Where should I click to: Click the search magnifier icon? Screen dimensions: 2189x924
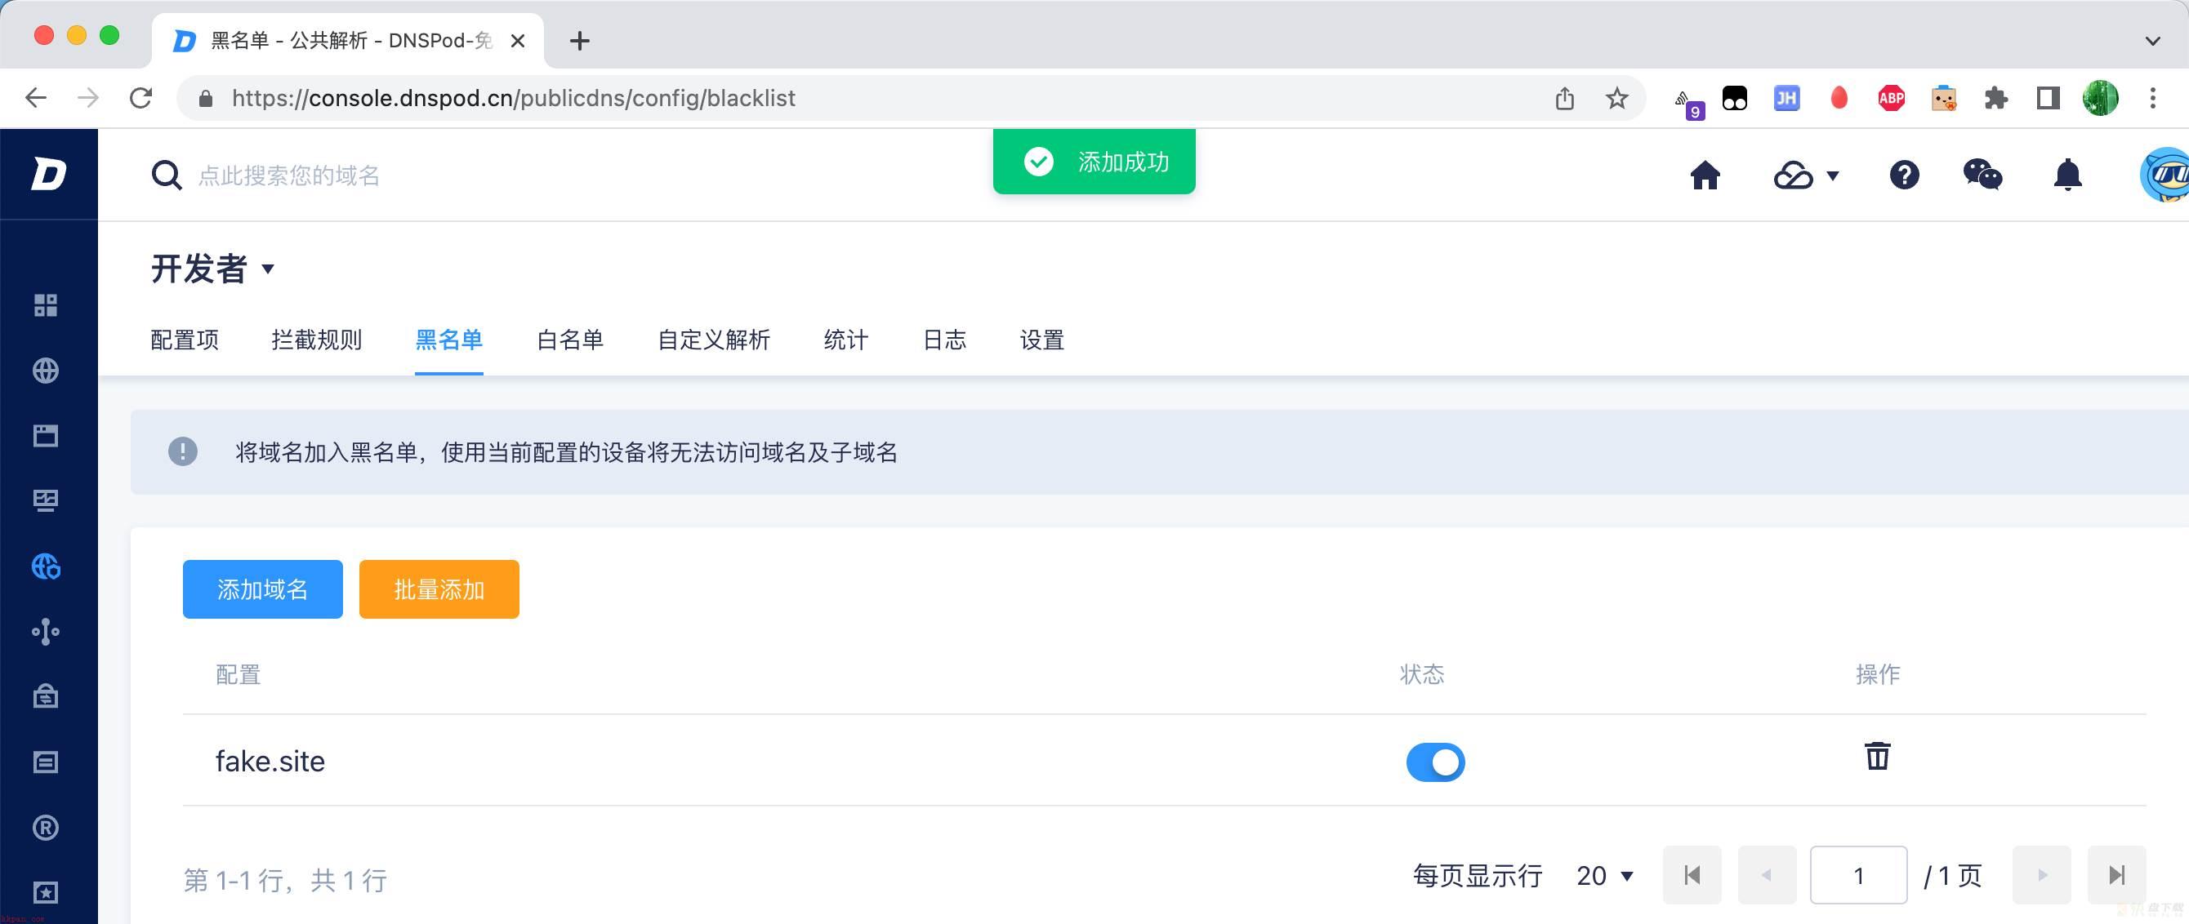[x=167, y=175]
